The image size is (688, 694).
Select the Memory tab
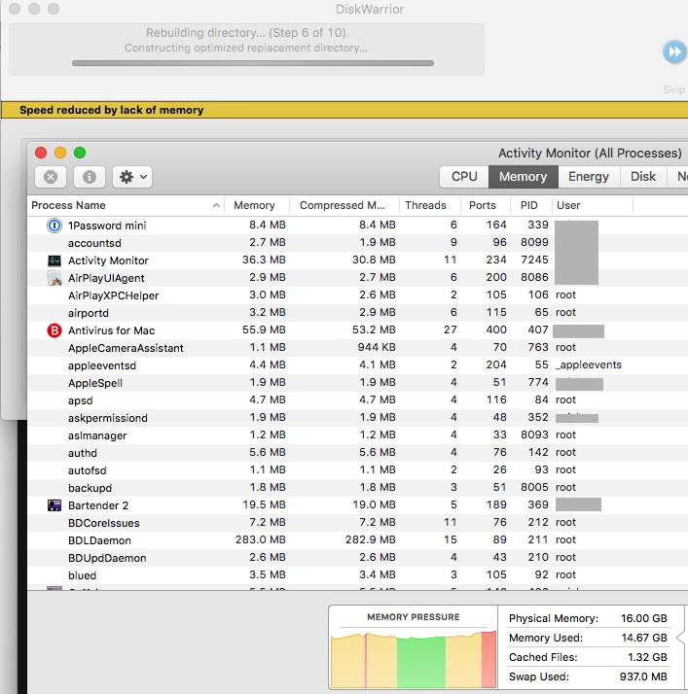(524, 177)
